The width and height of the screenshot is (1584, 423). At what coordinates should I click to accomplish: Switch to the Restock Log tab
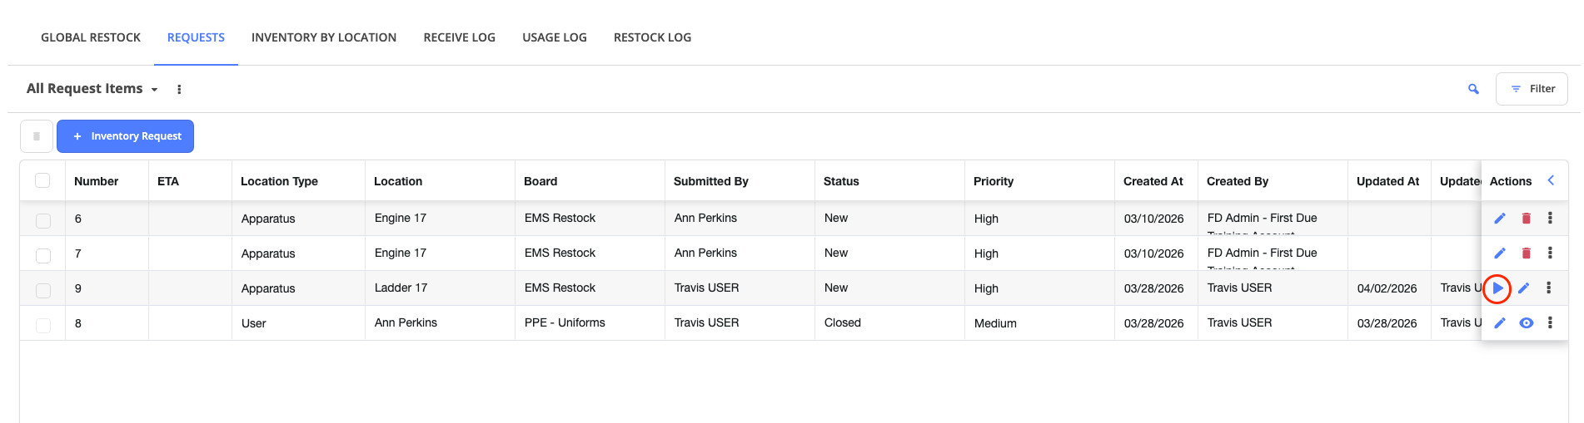tap(652, 37)
